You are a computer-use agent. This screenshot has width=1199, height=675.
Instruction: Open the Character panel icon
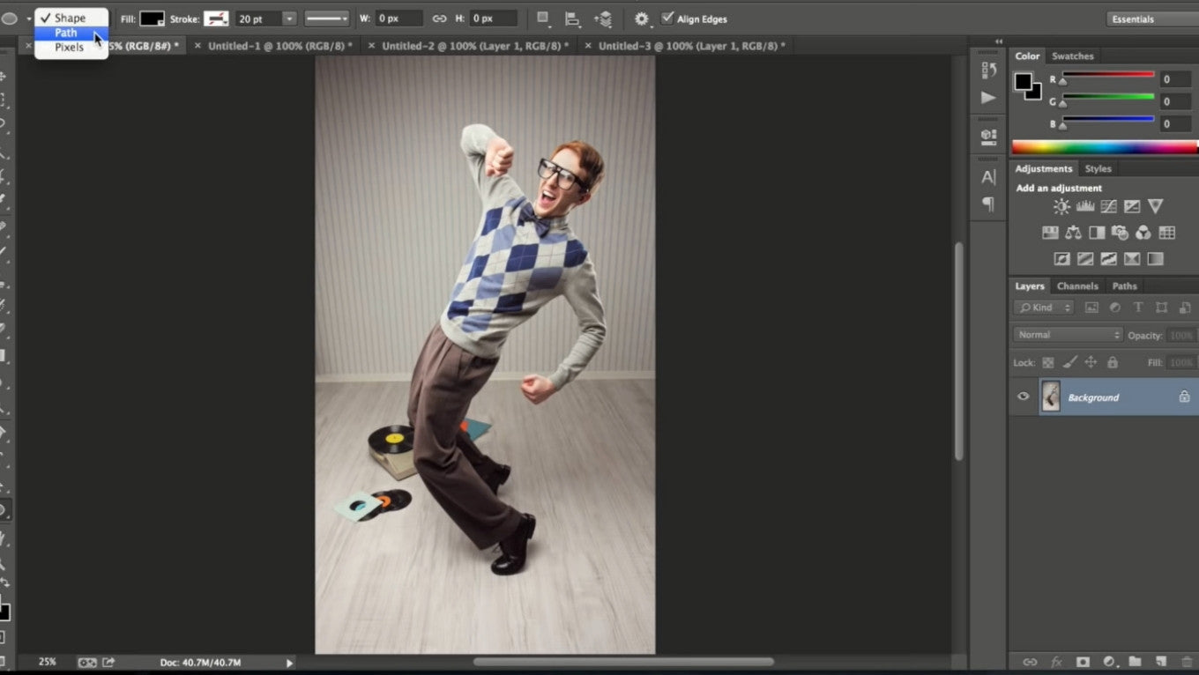(x=988, y=177)
